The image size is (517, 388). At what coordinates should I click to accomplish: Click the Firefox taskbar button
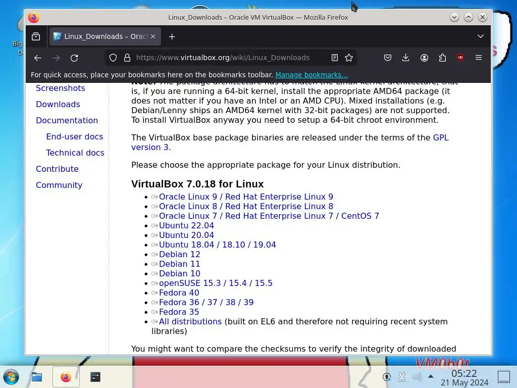[x=66, y=377]
